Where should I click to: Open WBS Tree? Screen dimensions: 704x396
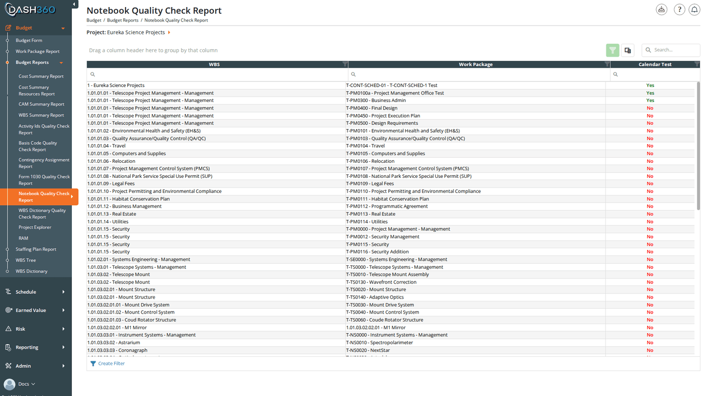point(26,260)
